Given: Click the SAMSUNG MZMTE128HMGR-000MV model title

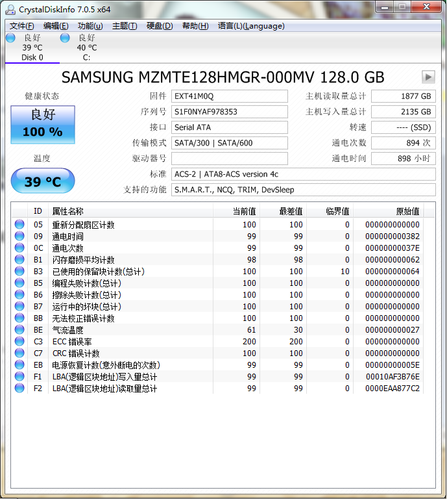Looking at the screenshot, I should click(223, 77).
